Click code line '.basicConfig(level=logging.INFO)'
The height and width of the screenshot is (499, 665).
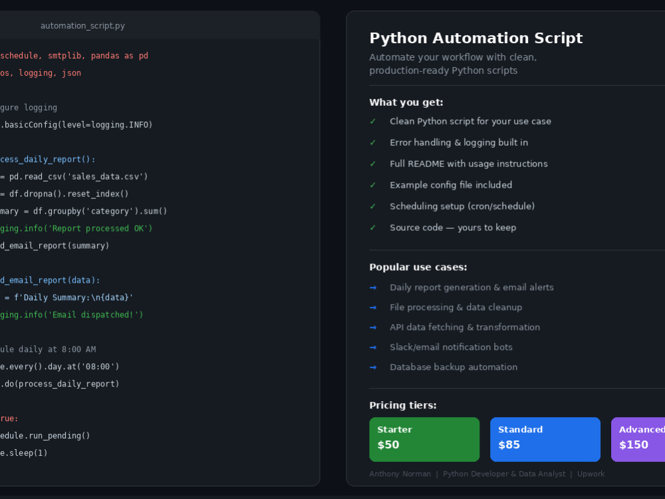click(76, 125)
